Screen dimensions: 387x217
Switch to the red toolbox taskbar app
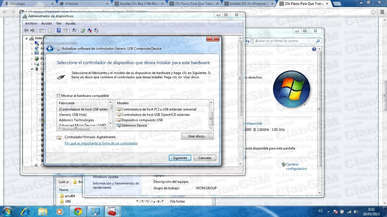tap(112, 211)
